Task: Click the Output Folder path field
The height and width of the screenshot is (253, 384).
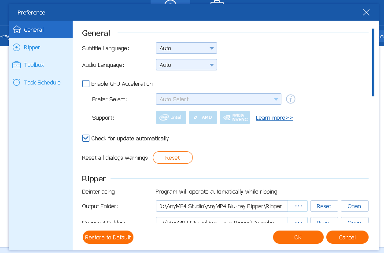Action: (x=222, y=206)
